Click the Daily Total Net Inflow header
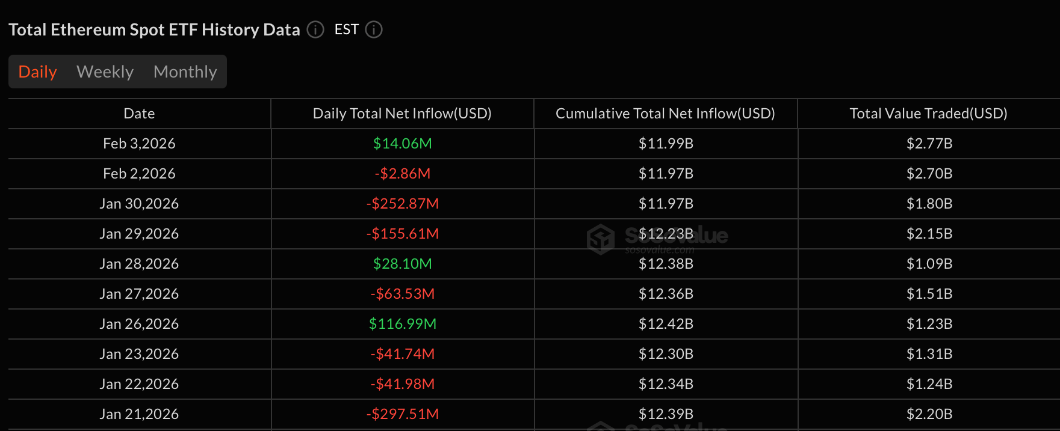This screenshot has width=1060, height=431. 402,114
